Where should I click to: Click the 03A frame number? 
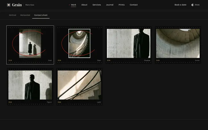[109, 60]
